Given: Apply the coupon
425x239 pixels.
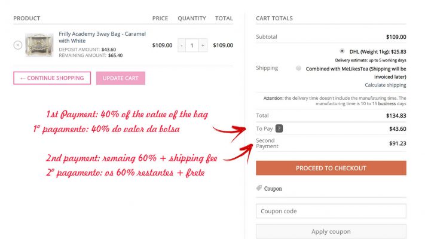Looking at the screenshot, I should pyautogui.click(x=331, y=231).
